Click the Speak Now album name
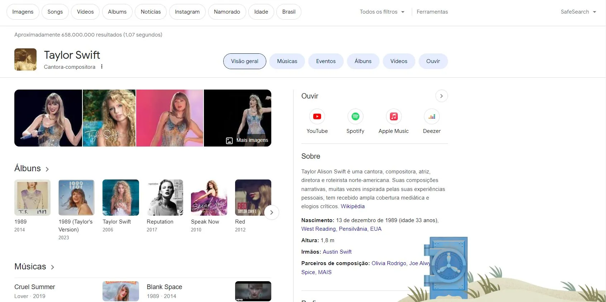This screenshot has width=606, height=302. (205, 222)
